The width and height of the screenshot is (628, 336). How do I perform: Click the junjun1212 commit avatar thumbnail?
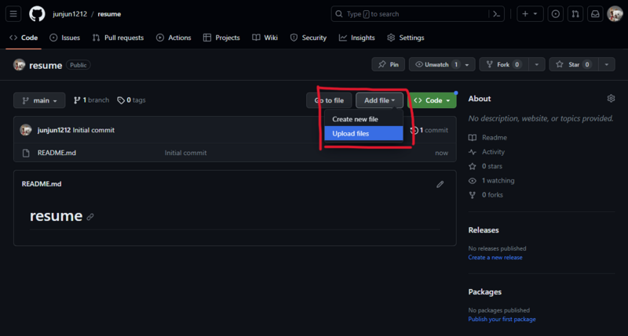tap(26, 130)
